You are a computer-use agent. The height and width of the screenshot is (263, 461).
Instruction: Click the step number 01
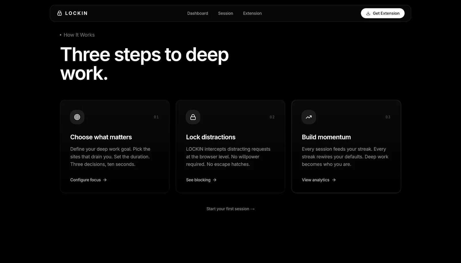pos(156,117)
